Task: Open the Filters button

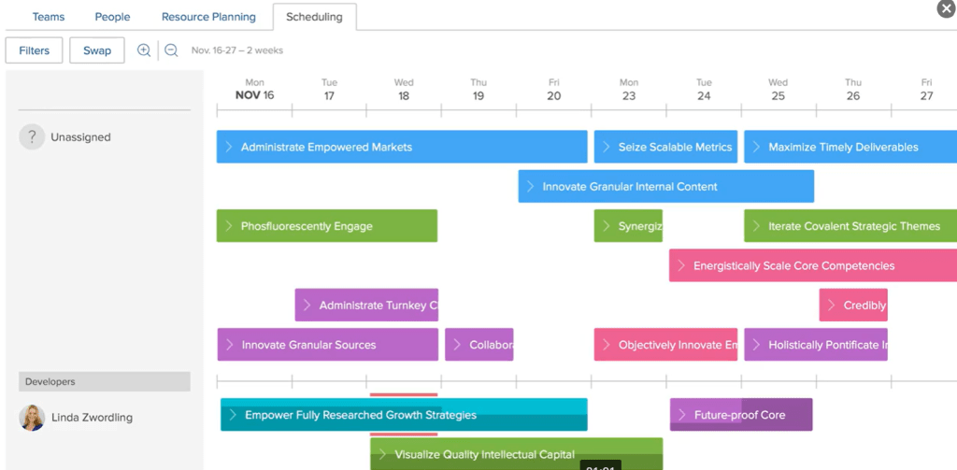Action: click(34, 50)
